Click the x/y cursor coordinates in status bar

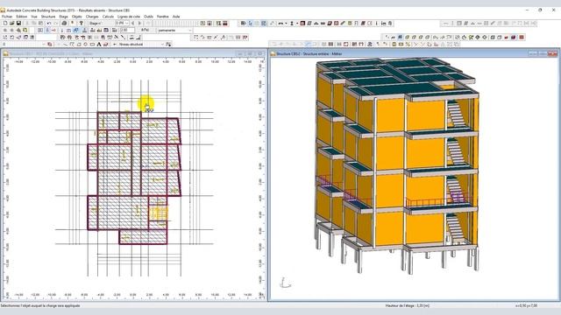pos(526,305)
